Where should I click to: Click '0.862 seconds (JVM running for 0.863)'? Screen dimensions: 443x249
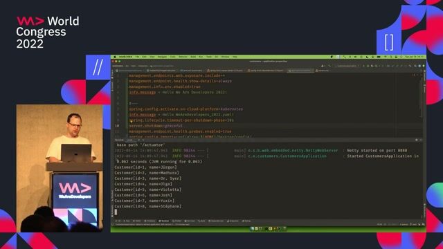click(x=159, y=162)
